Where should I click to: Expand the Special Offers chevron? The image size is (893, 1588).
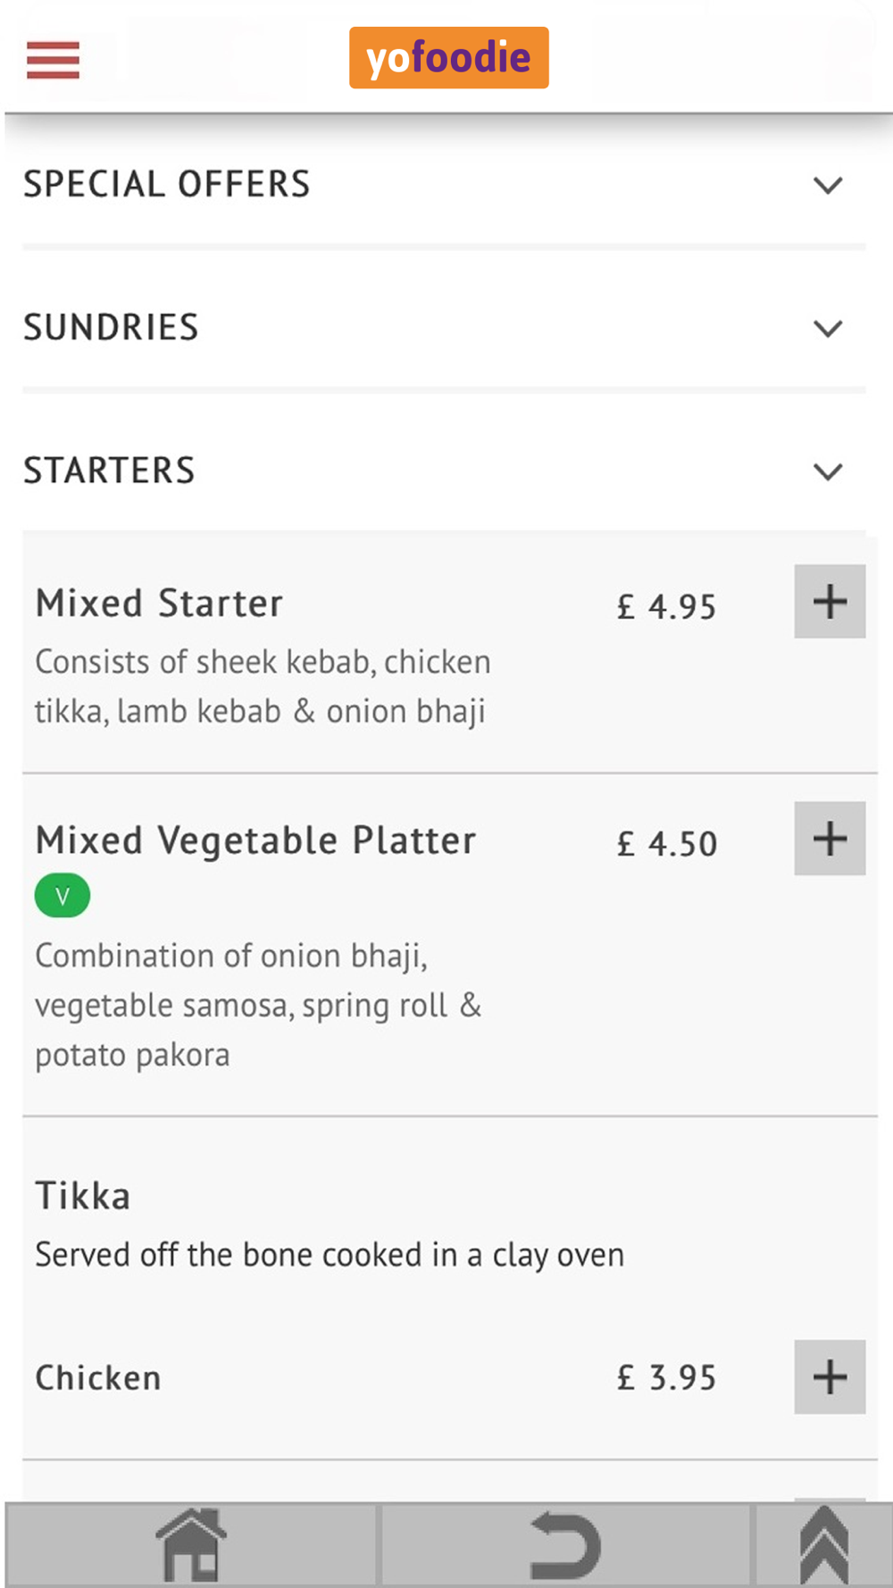tap(828, 185)
